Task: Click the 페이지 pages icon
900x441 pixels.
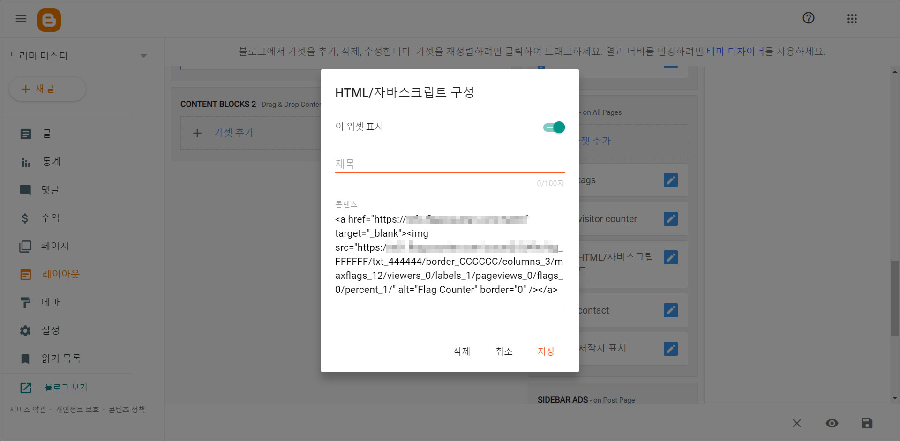Action: (x=25, y=247)
